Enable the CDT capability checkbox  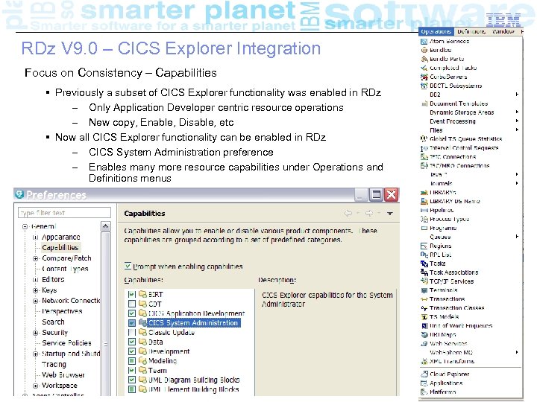click(x=132, y=304)
